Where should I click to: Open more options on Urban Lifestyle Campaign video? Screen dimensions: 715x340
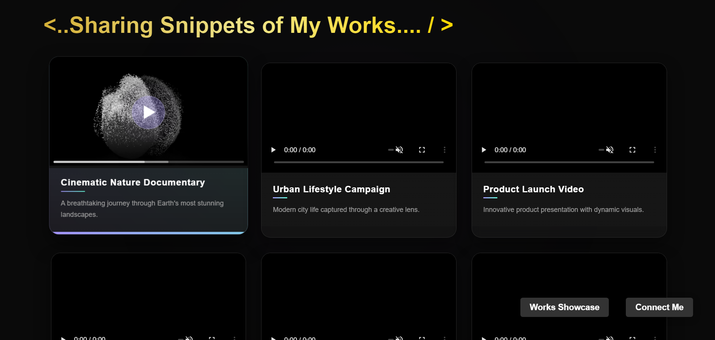(x=444, y=150)
